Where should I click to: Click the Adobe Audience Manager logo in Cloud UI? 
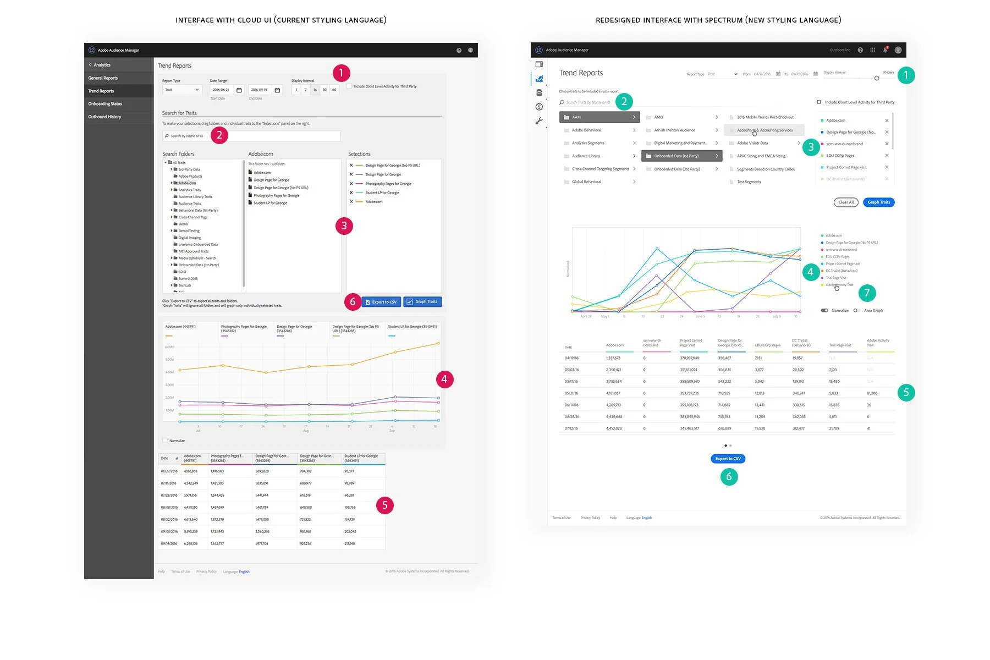[92, 50]
